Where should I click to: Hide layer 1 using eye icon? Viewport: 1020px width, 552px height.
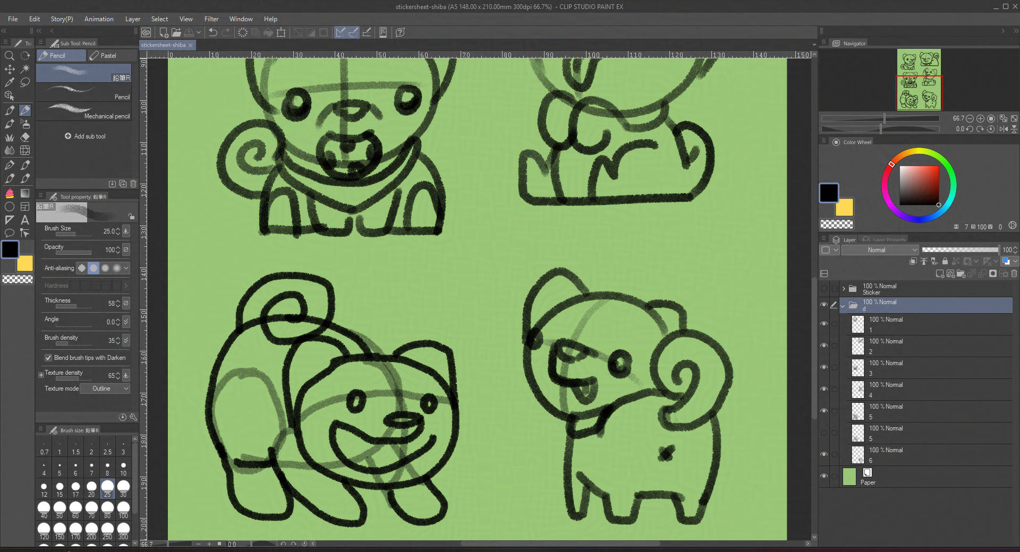pos(824,324)
